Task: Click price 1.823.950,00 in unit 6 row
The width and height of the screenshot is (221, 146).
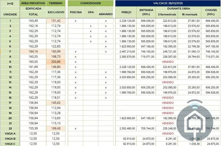Action: click(127, 46)
